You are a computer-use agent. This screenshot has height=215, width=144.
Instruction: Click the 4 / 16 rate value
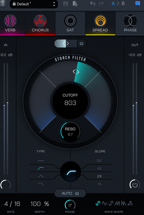pyautogui.click(x=12, y=204)
